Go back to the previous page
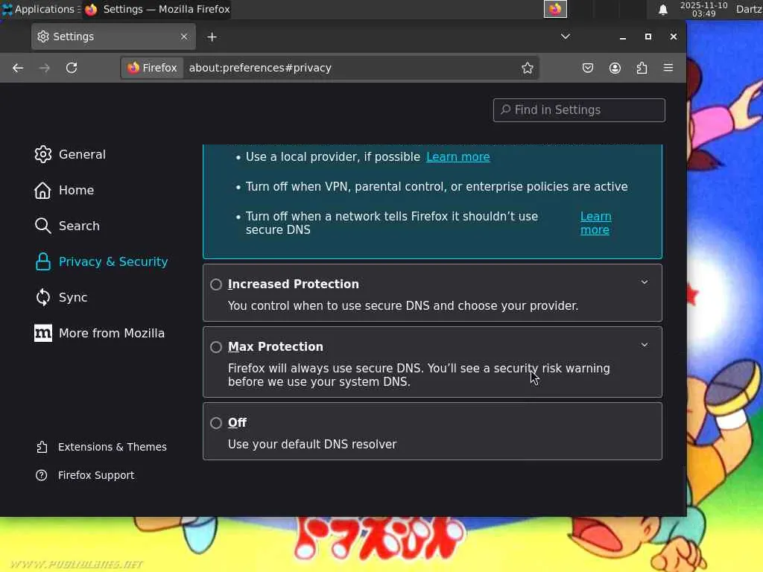The width and height of the screenshot is (763, 572). (x=18, y=68)
